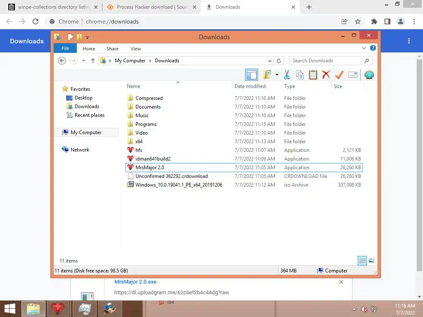The image size is (423, 317).
Task: Click My Computer in the address breadcrumb
Action: coord(130,61)
